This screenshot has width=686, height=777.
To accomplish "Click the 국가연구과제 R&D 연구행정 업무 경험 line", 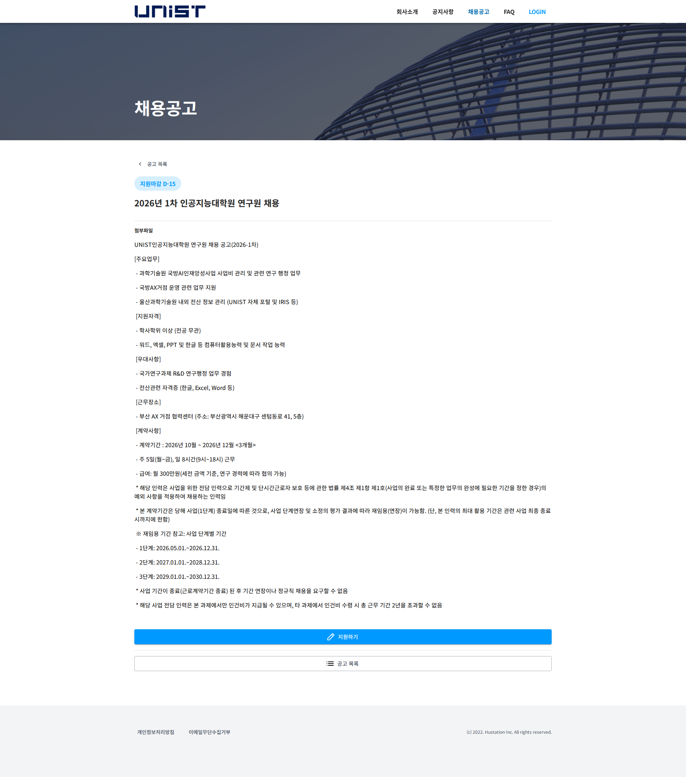I will (184, 374).
